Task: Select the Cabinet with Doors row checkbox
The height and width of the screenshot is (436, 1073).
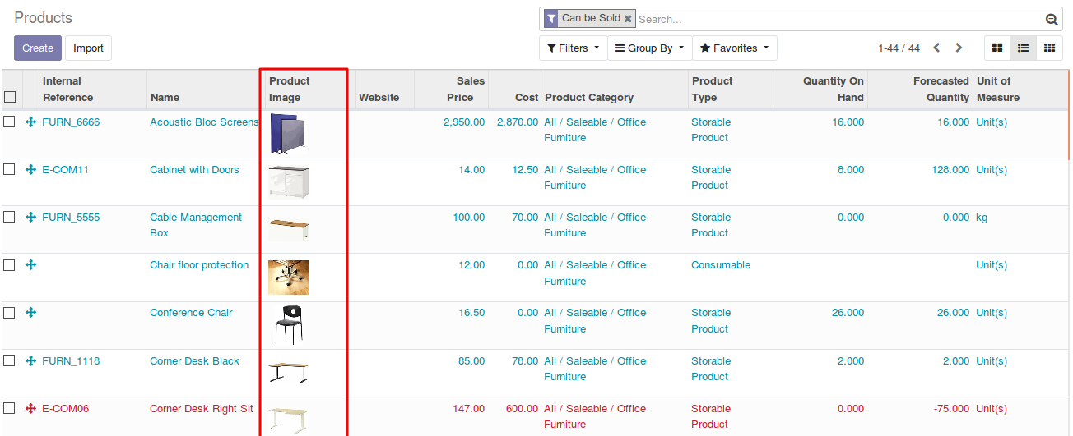Action: point(10,169)
